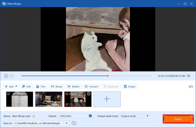Insert clip with Ahead button
Image resolution: width=196 pixels, height=128 pixels.
57,86
